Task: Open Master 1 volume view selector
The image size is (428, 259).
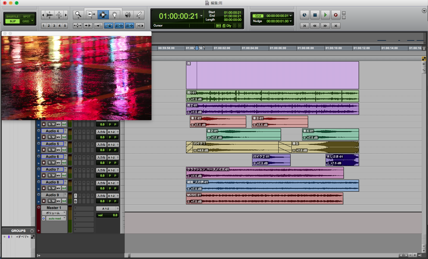Action: [54, 213]
